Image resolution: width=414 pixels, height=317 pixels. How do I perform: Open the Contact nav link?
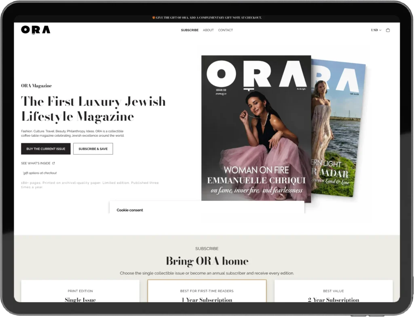point(225,30)
